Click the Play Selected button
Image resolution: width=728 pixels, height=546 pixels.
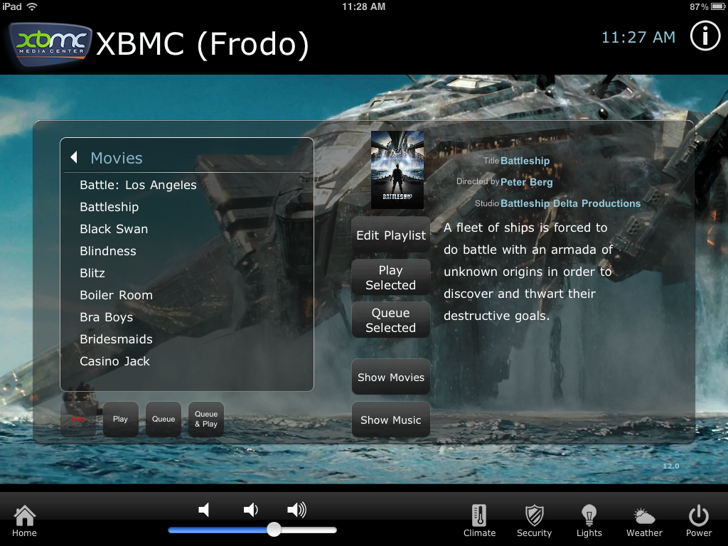pyautogui.click(x=391, y=277)
